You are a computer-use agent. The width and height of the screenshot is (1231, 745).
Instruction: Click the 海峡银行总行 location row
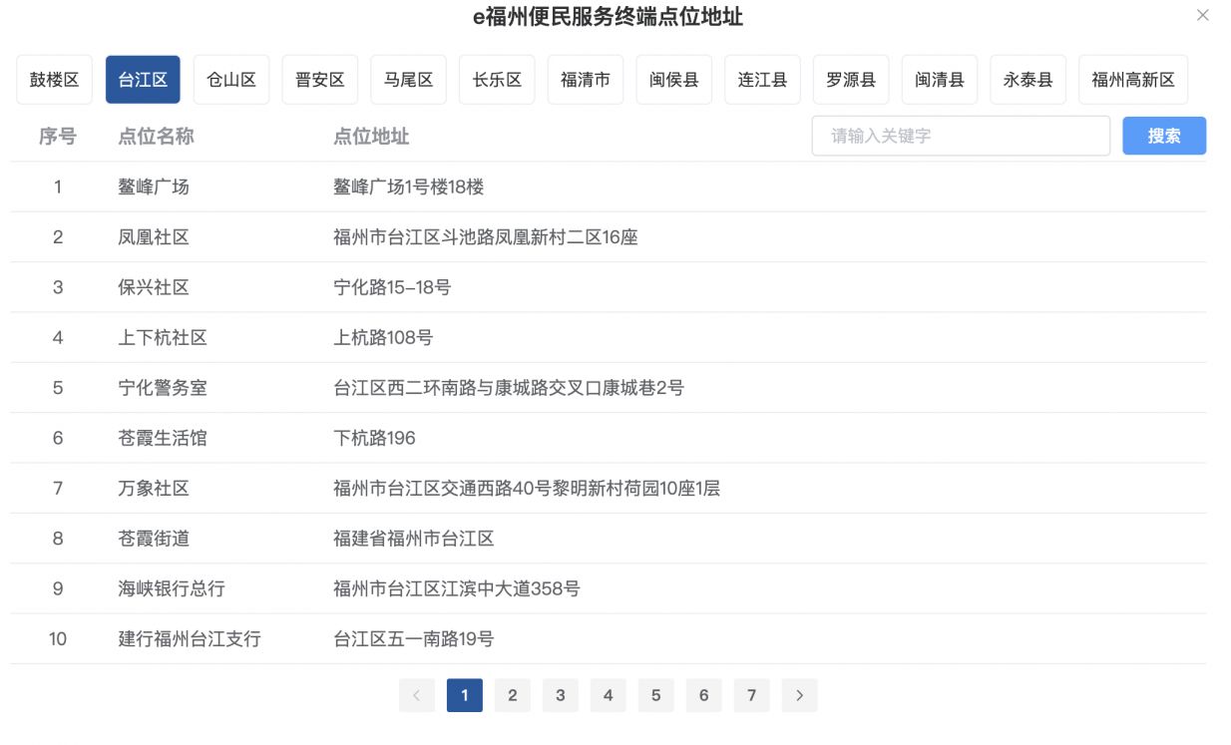pos(172,588)
